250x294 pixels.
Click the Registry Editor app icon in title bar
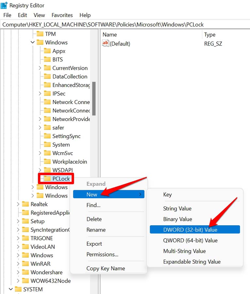[4, 5]
